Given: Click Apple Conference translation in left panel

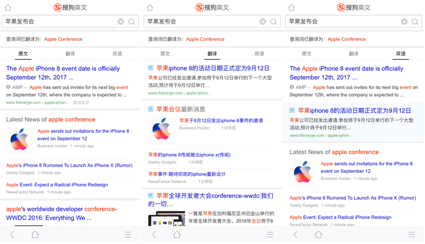Looking at the screenshot, I should (63, 39).
